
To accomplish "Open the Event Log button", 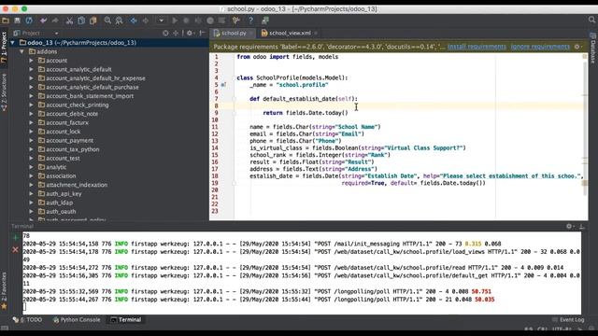I will [568, 319].
